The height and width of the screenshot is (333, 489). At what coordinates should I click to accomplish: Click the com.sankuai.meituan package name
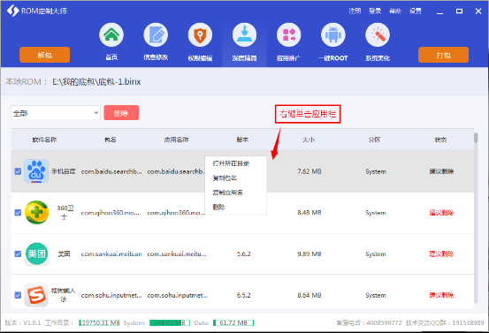[111, 254]
